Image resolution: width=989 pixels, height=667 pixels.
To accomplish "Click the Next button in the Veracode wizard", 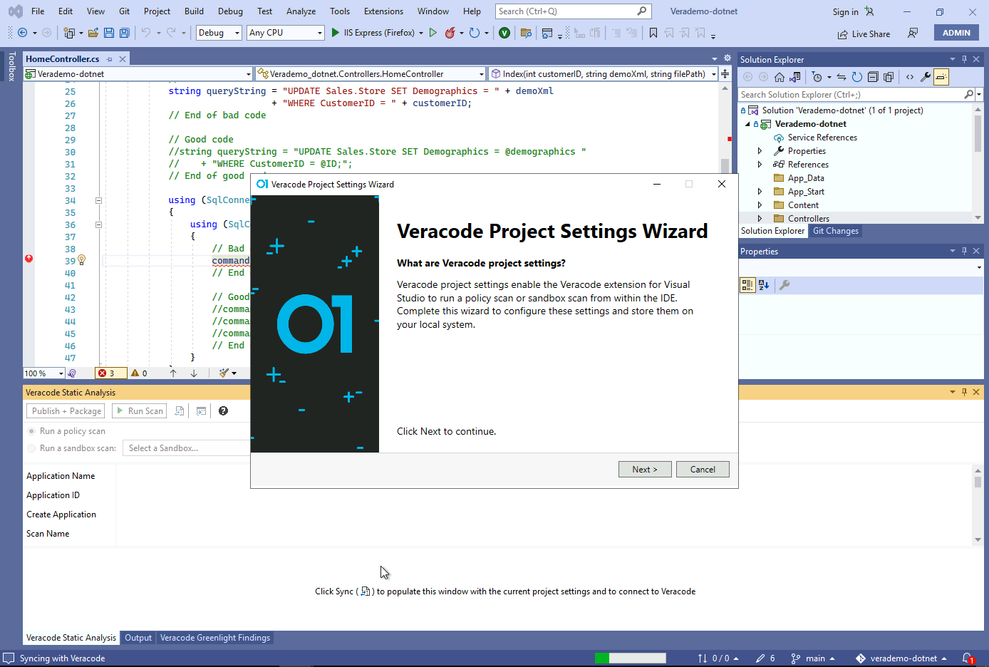I will point(645,469).
